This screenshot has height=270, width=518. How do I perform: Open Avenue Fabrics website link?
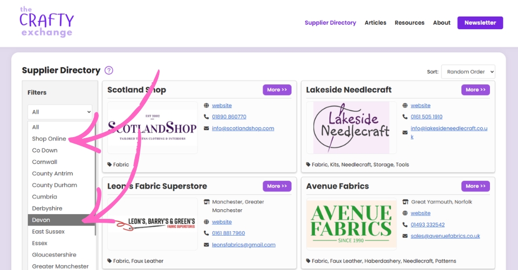click(x=420, y=213)
